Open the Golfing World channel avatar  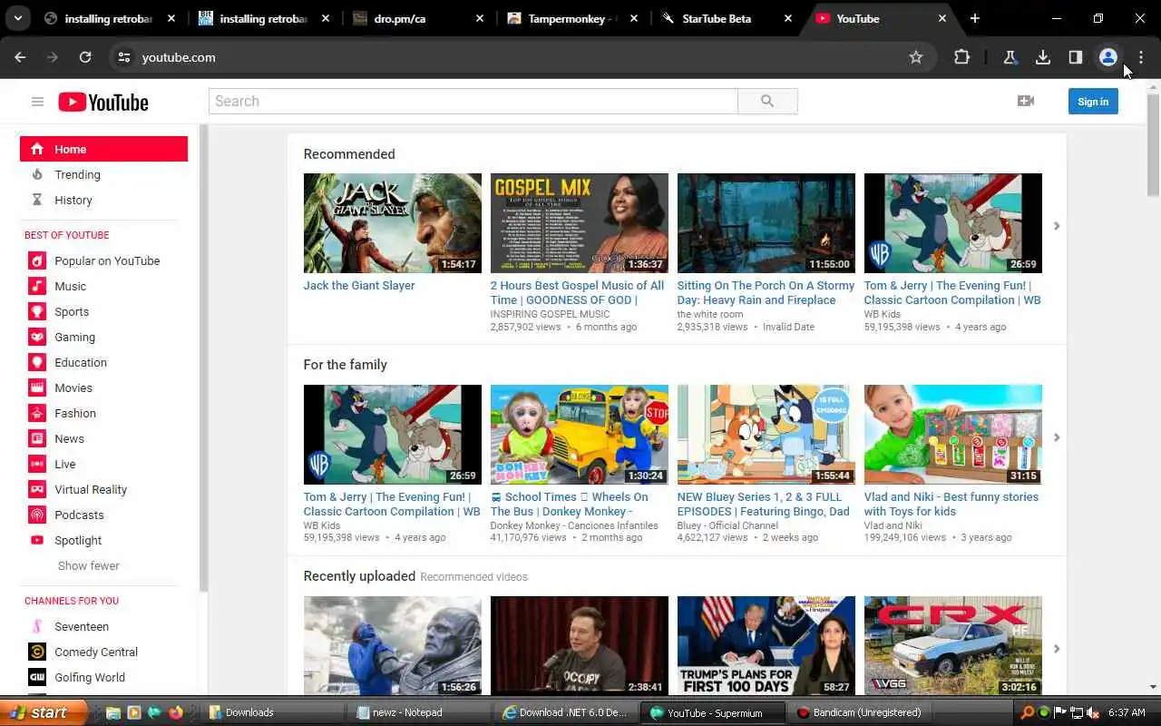pyautogui.click(x=37, y=677)
